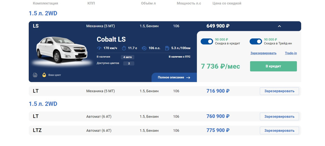
Task: Click the 170 км/ч top speed value
Action: point(110,48)
